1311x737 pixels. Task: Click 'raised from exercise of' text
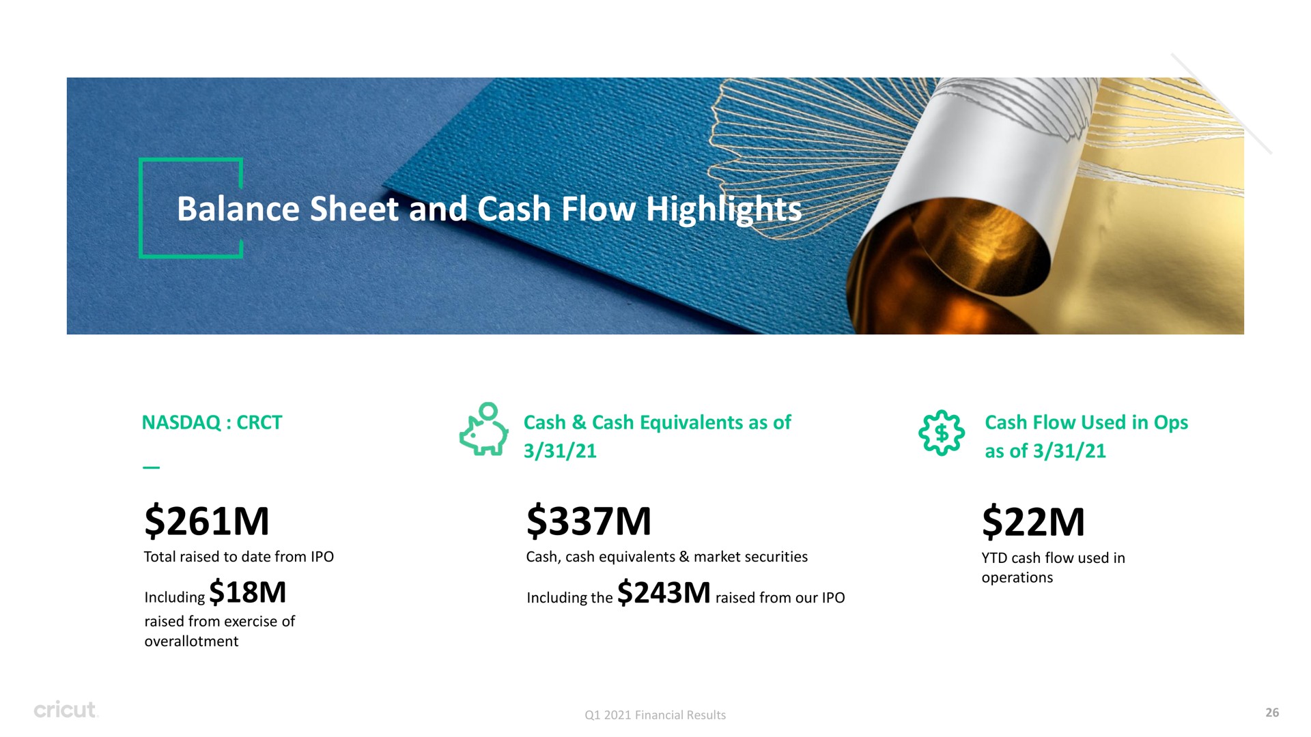[x=220, y=622]
